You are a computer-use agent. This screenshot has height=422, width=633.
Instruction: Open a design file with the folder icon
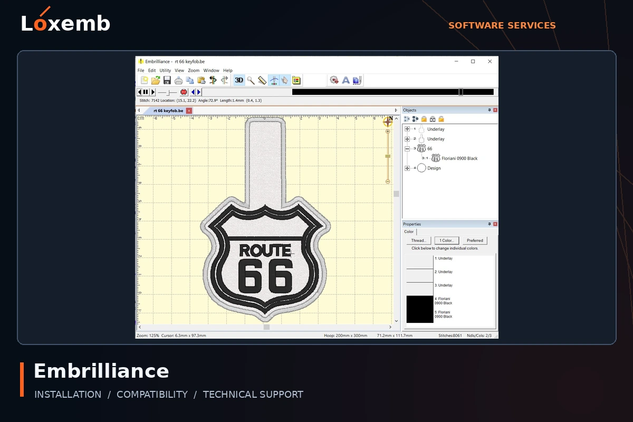click(x=156, y=80)
